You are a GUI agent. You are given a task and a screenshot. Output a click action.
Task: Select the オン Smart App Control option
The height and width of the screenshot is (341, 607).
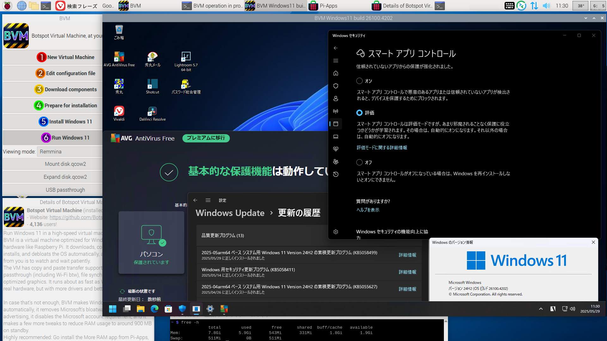tap(359, 81)
